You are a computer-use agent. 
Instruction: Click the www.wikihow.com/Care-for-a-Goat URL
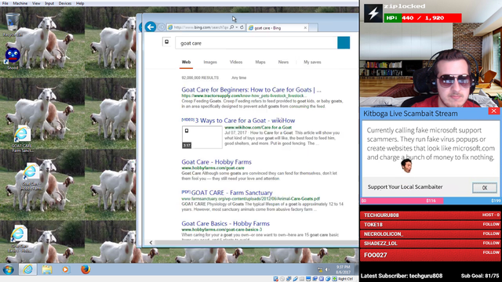[258, 127]
